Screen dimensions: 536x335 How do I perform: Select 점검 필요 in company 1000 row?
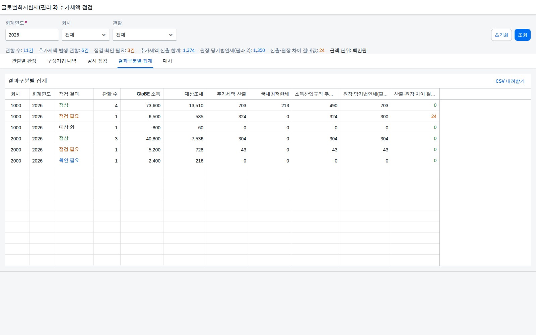pos(69,116)
